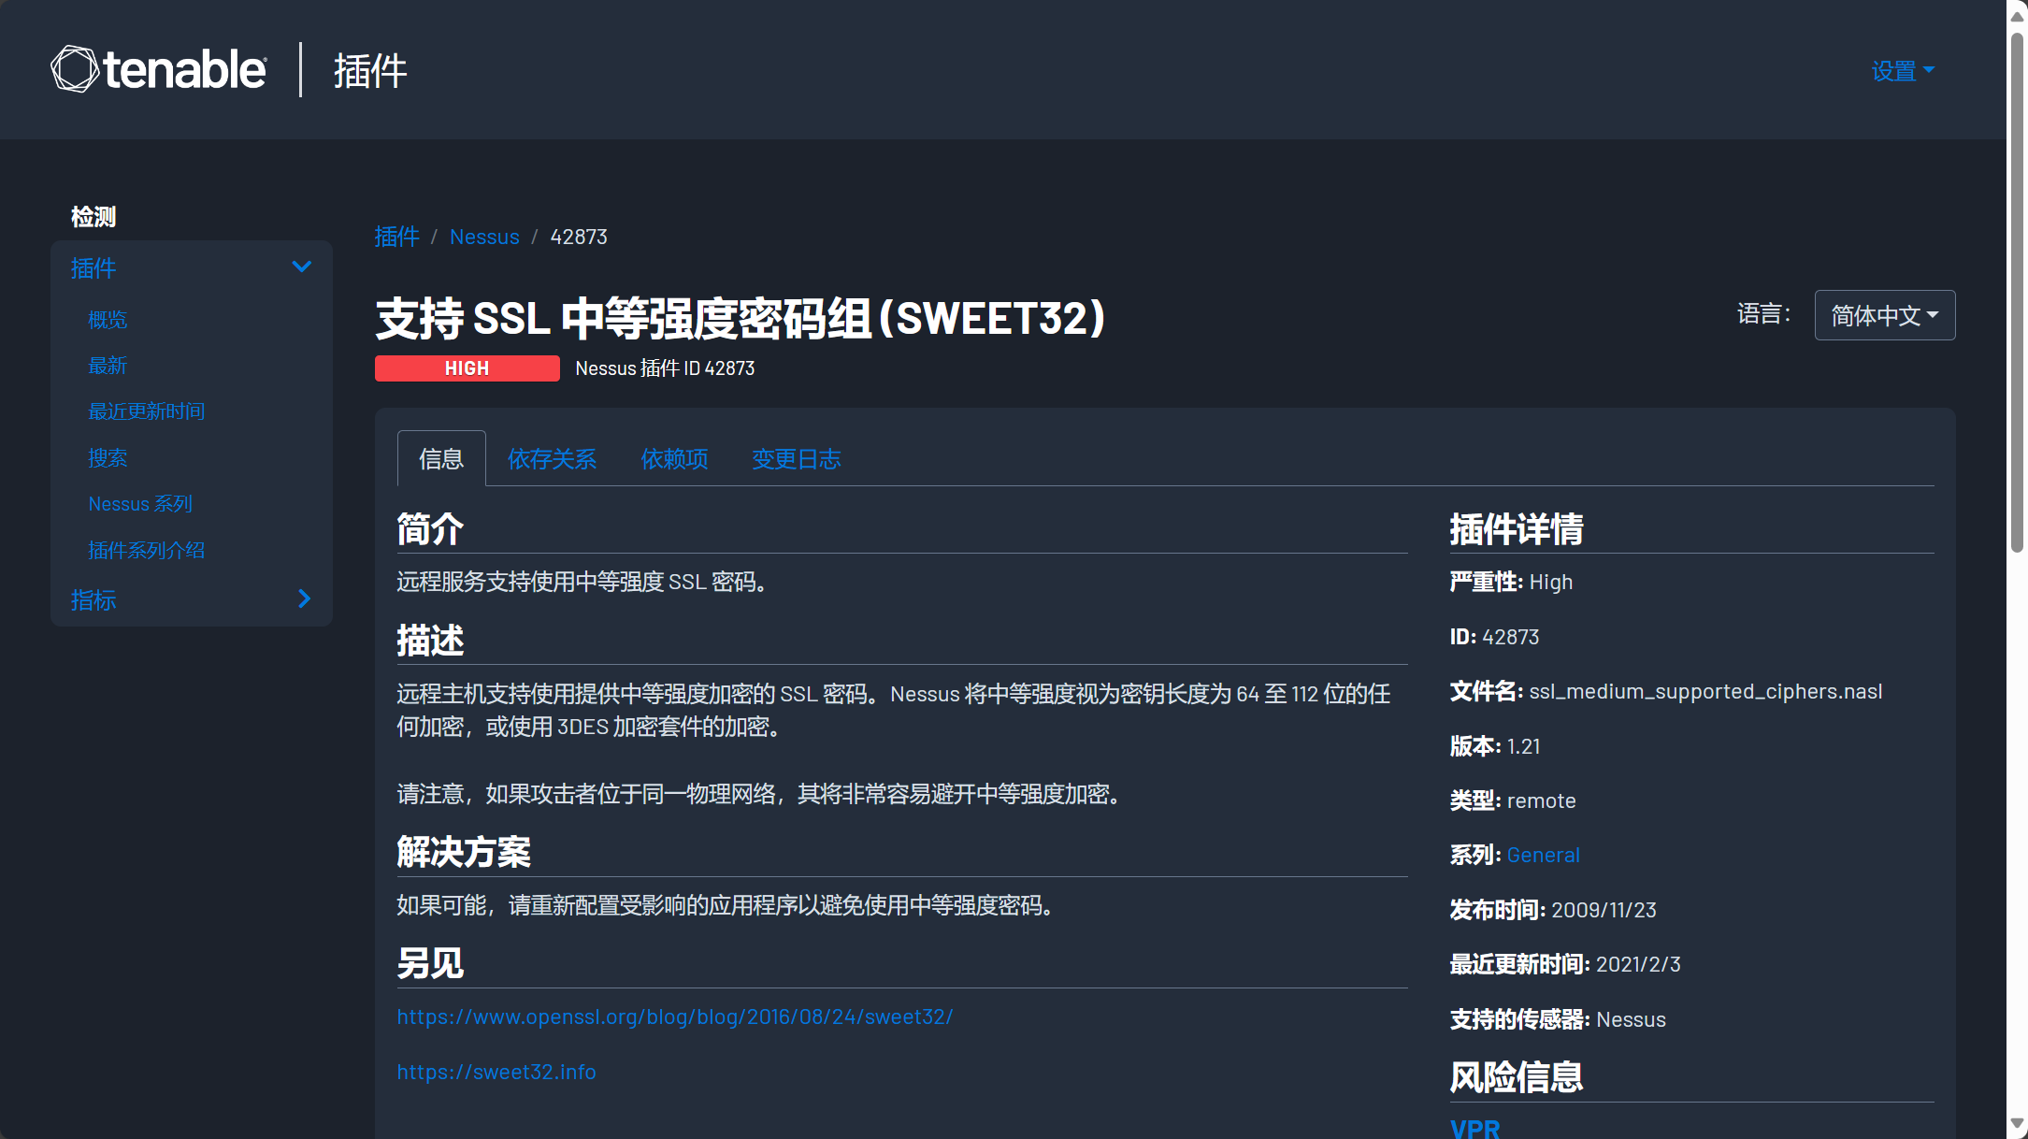The width and height of the screenshot is (2028, 1139).
Task: Click the Tenable logo
Action: (159, 69)
